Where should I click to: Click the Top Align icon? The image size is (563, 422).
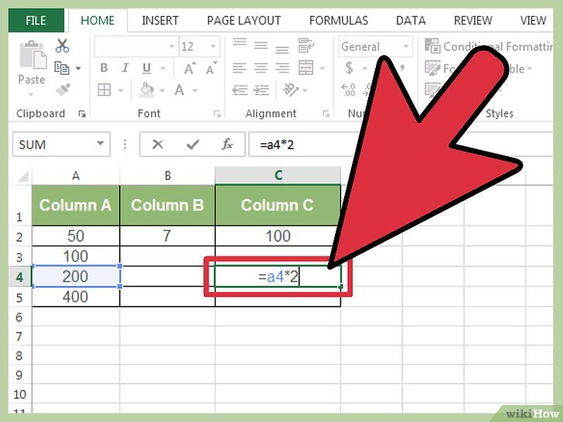(x=240, y=43)
